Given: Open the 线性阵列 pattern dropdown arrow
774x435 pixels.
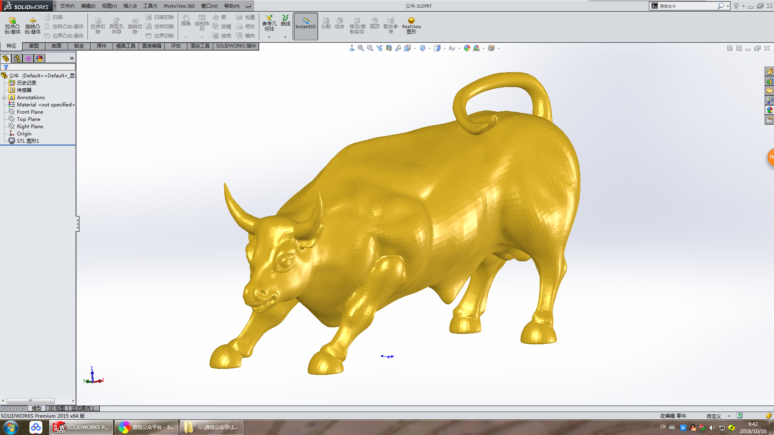Looking at the screenshot, I should pyautogui.click(x=202, y=37).
